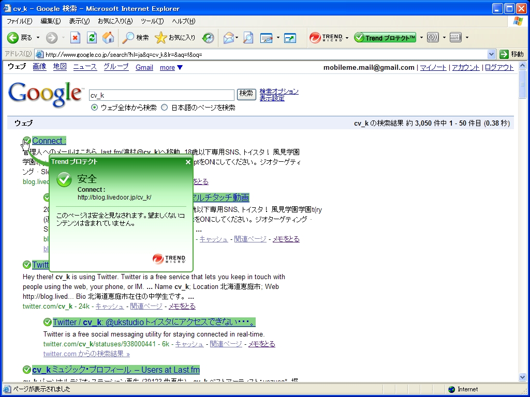530x397 pixels.
Task: Open the お気に入り(A) menu
Action: coord(115,21)
